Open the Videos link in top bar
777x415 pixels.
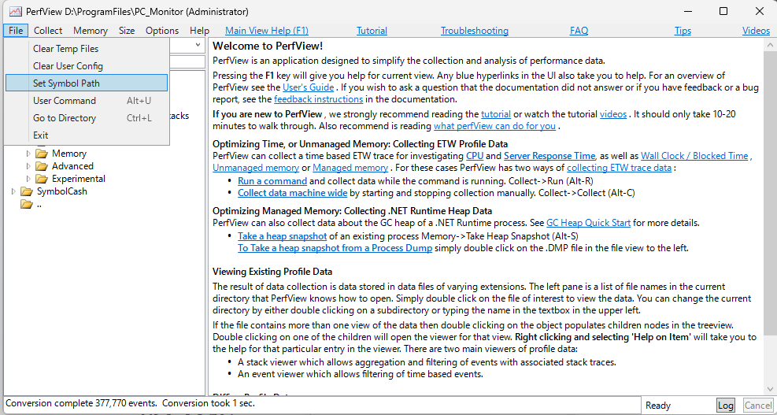[x=757, y=31]
